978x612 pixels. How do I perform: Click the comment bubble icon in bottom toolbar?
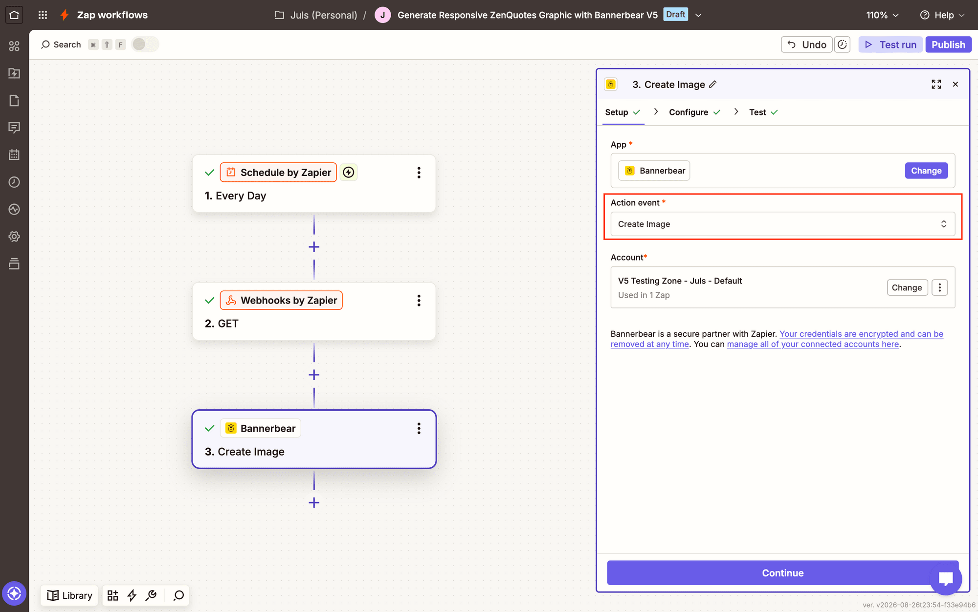pos(178,595)
